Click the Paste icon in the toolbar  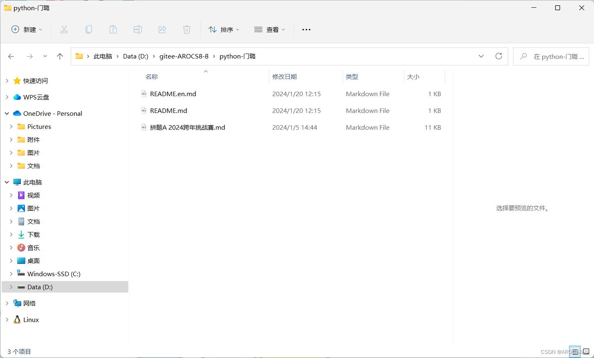pyautogui.click(x=113, y=29)
